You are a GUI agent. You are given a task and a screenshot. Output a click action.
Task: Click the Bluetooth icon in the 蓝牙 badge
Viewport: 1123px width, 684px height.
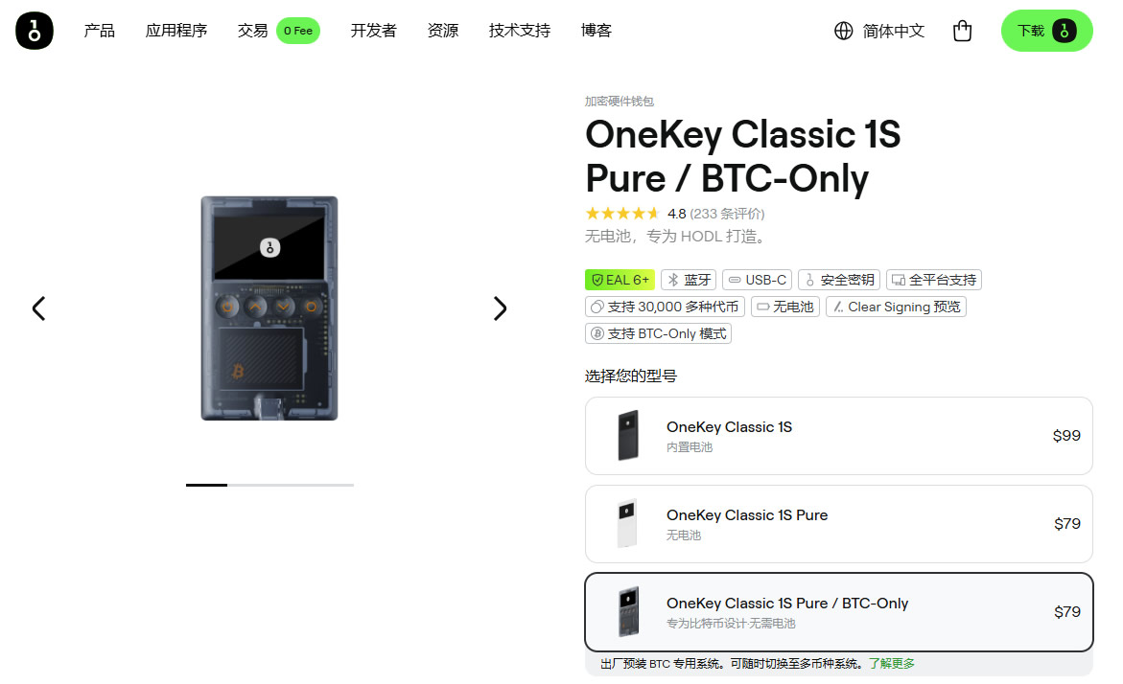(674, 279)
